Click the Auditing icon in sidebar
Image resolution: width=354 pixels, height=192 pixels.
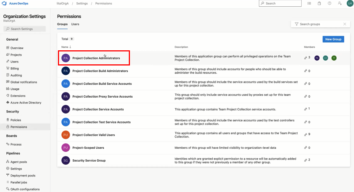coord(8,75)
